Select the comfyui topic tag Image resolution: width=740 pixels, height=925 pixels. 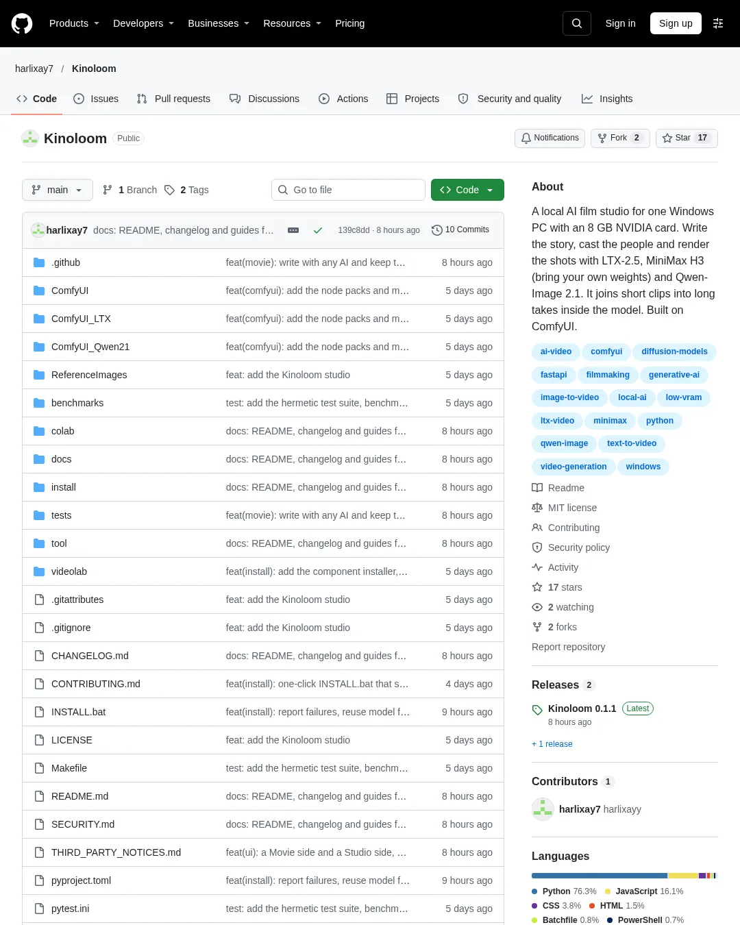pyautogui.click(x=606, y=351)
